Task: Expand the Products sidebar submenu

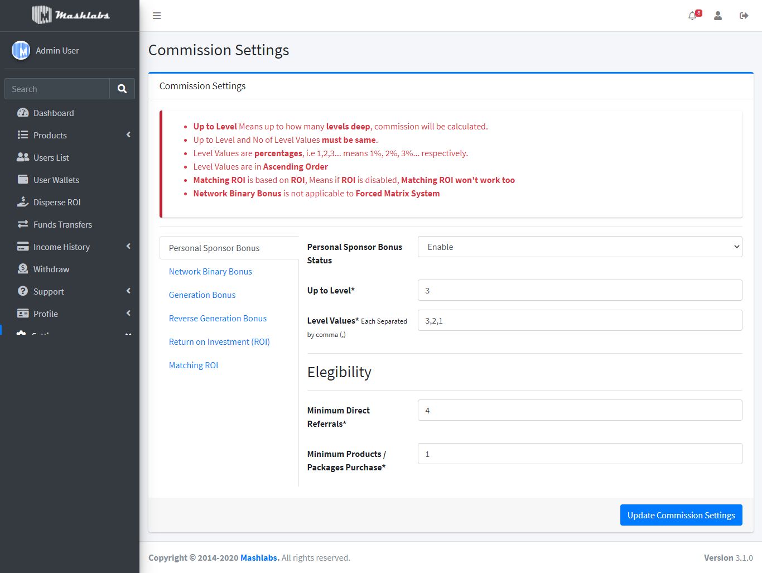Action: (50, 135)
